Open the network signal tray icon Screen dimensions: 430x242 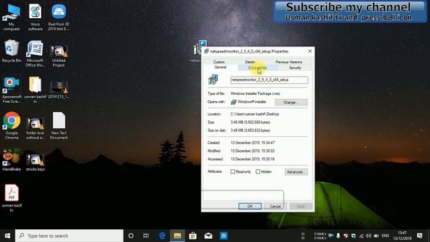coord(361,236)
